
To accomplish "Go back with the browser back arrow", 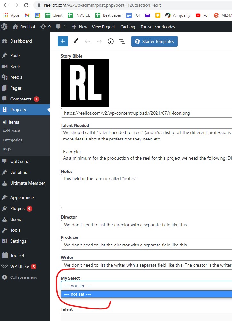I will (6, 5).
